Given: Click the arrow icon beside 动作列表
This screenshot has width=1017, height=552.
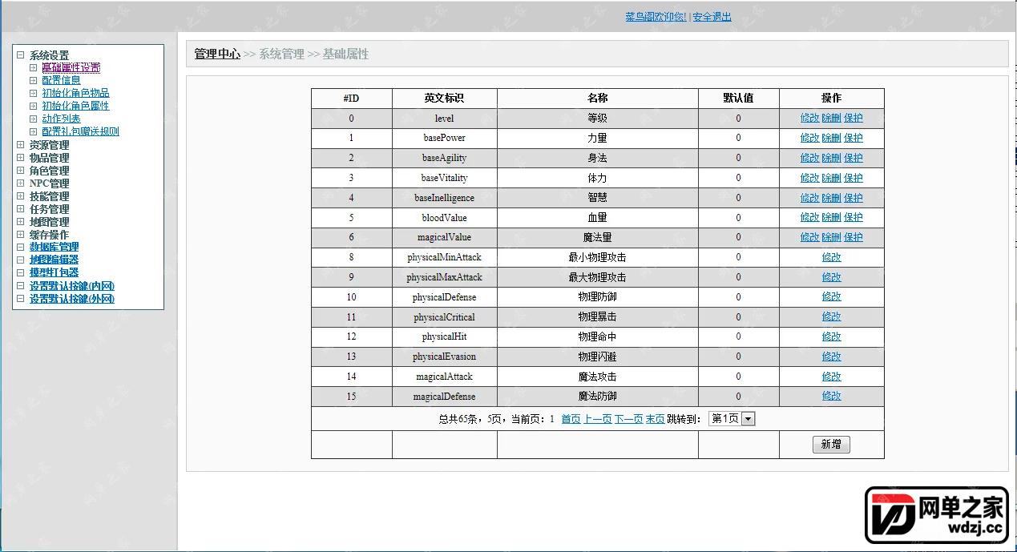Looking at the screenshot, I should coord(34,119).
